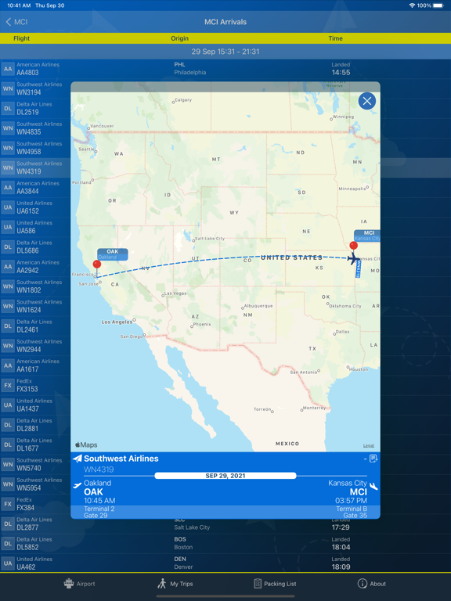Viewport: 451px width, 601px height.
Task: Tap the SEP 29, 2021 date pill
Action: (x=225, y=476)
